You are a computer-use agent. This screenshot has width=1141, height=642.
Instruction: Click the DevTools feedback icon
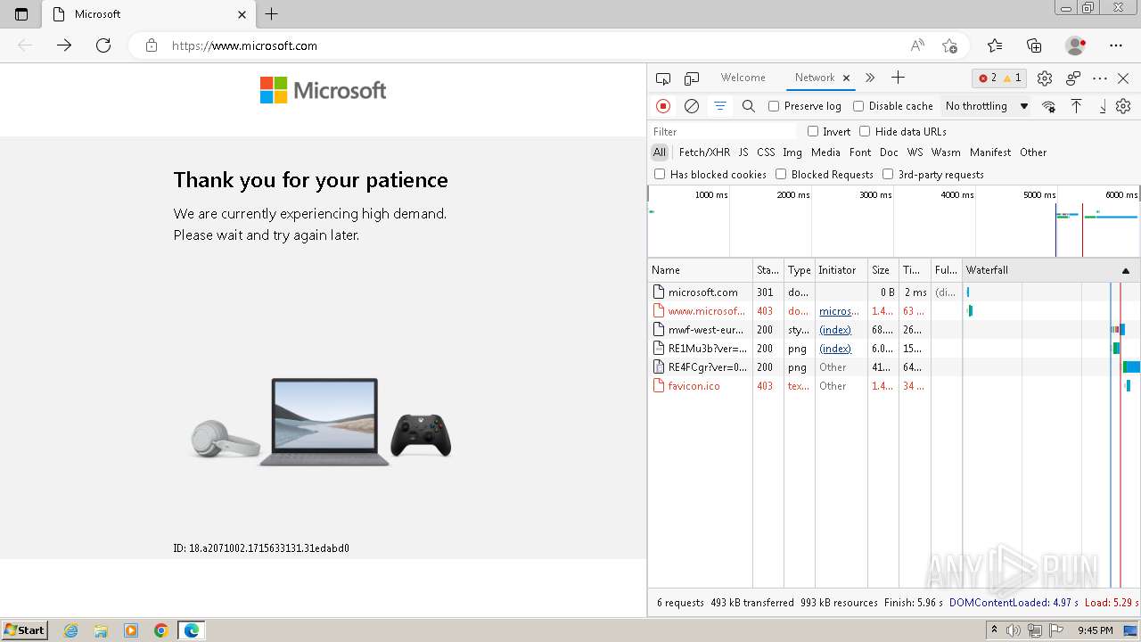1073,78
